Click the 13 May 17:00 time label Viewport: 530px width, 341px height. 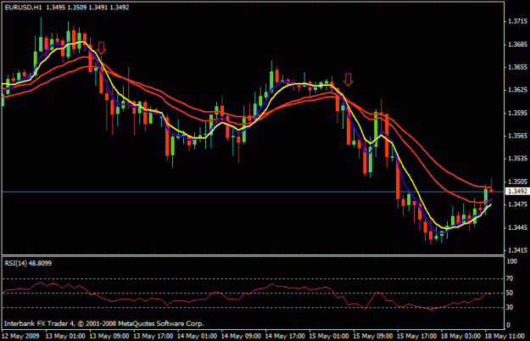(153, 336)
